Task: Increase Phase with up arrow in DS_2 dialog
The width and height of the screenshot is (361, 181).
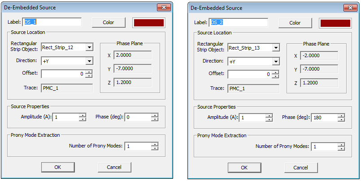Action: click(341, 116)
